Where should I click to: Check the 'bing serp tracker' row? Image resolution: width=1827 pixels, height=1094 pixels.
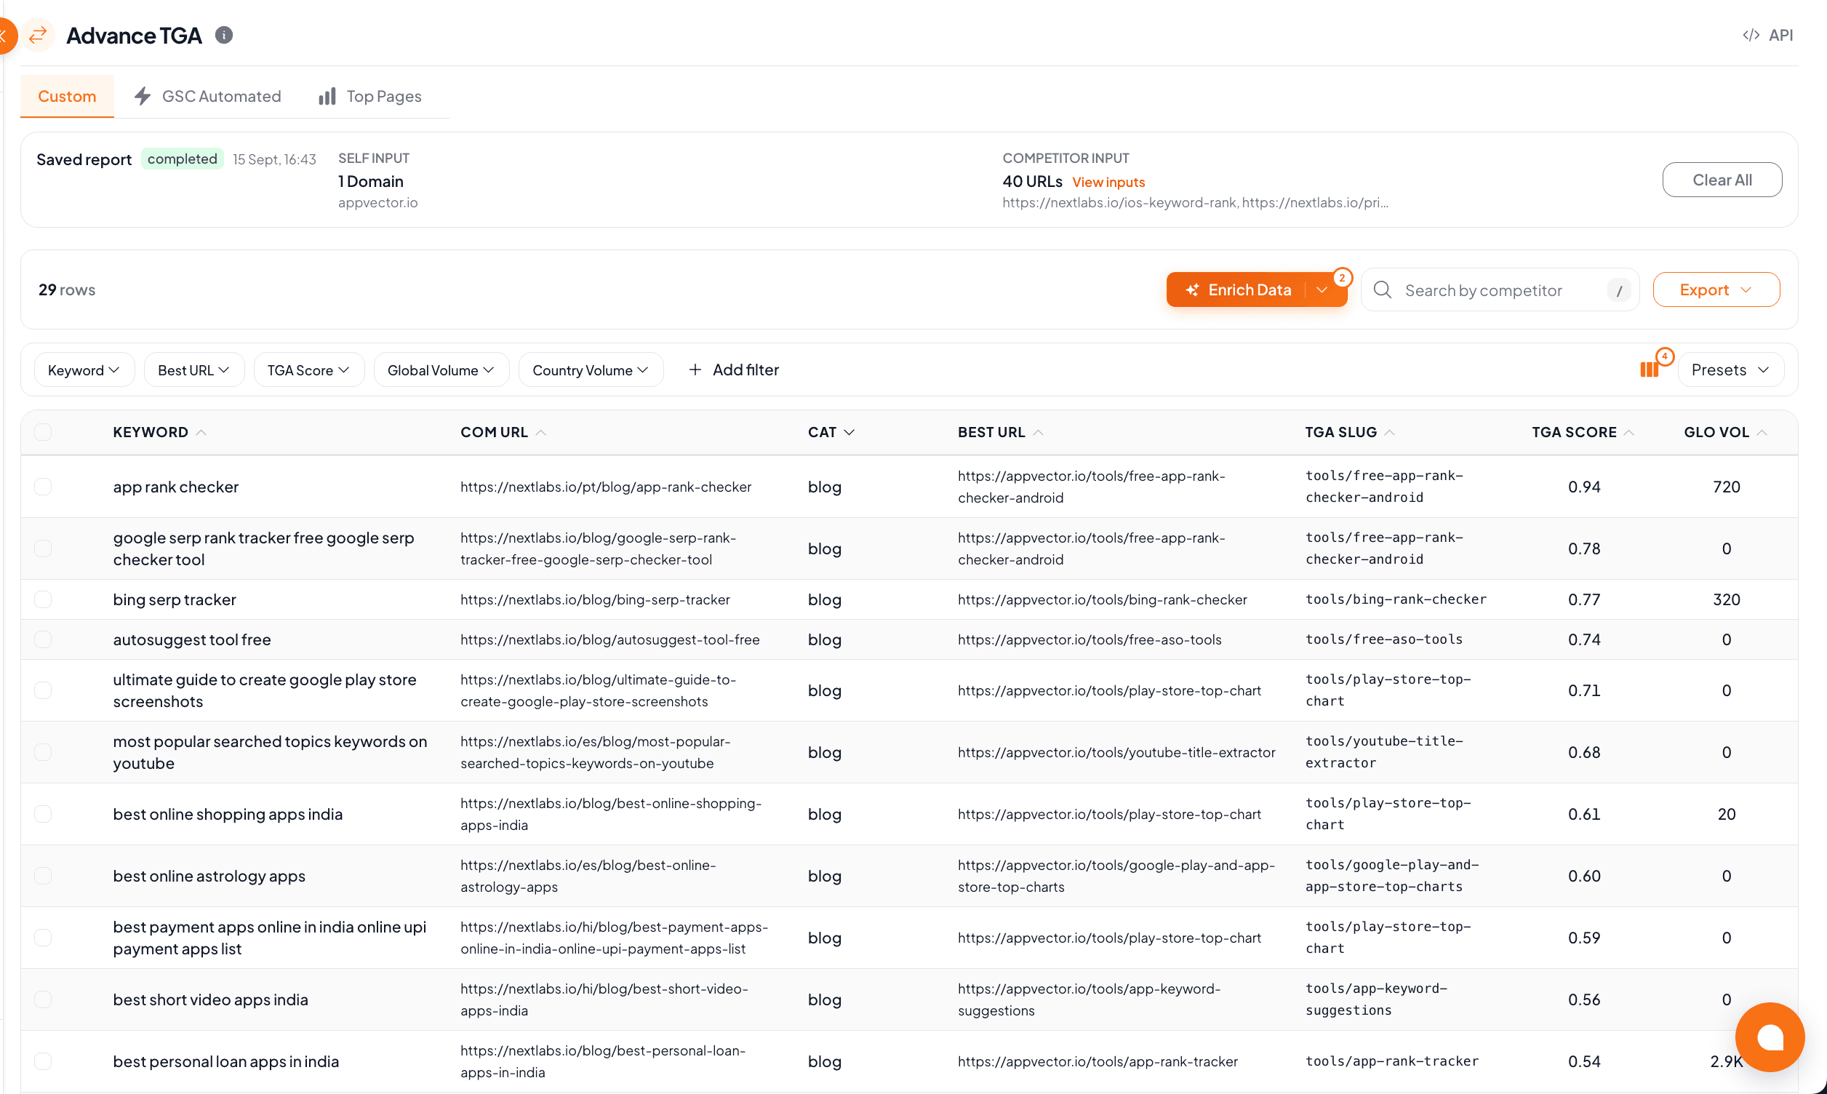click(43, 599)
